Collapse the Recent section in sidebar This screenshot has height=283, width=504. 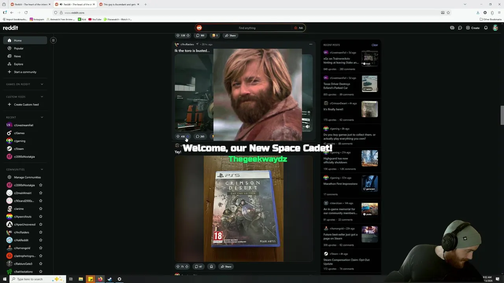pyautogui.click(x=42, y=117)
